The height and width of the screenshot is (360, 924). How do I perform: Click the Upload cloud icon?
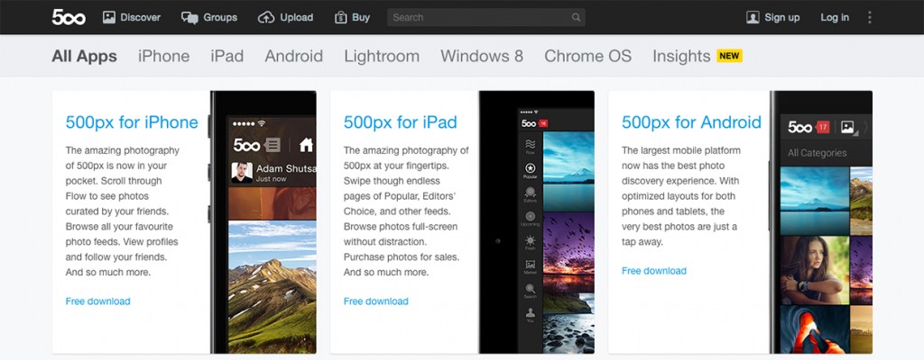point(266,18)
